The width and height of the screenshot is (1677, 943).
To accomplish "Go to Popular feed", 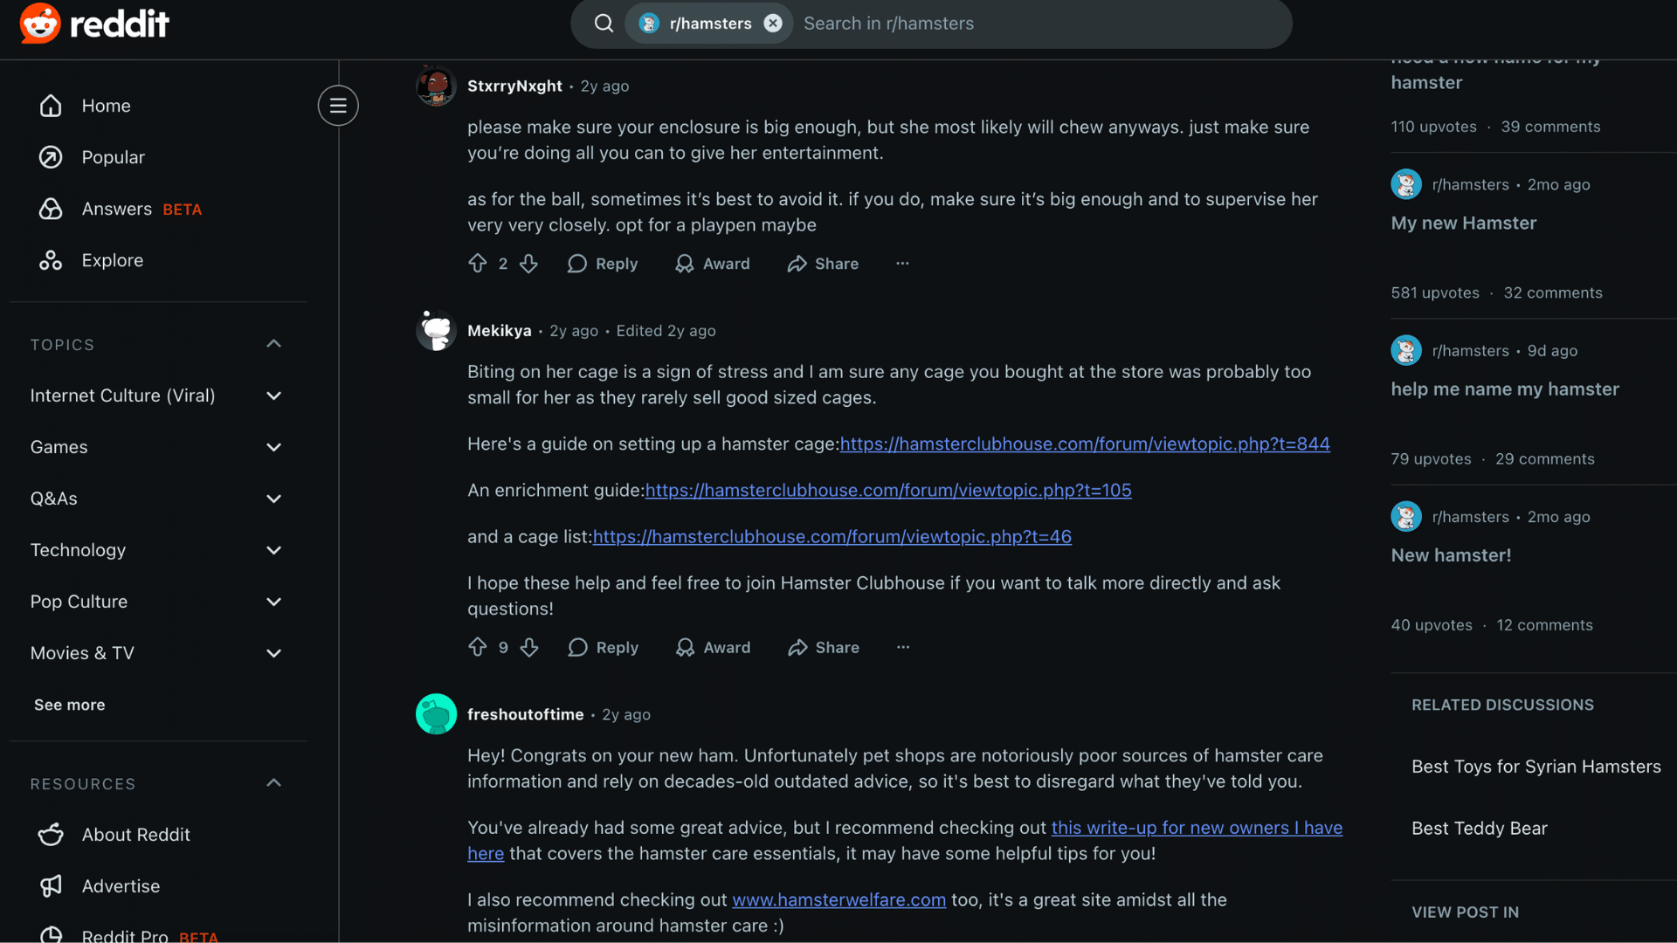I will click(113, 157).
